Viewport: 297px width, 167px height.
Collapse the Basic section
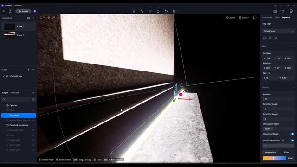click(294, 46)
